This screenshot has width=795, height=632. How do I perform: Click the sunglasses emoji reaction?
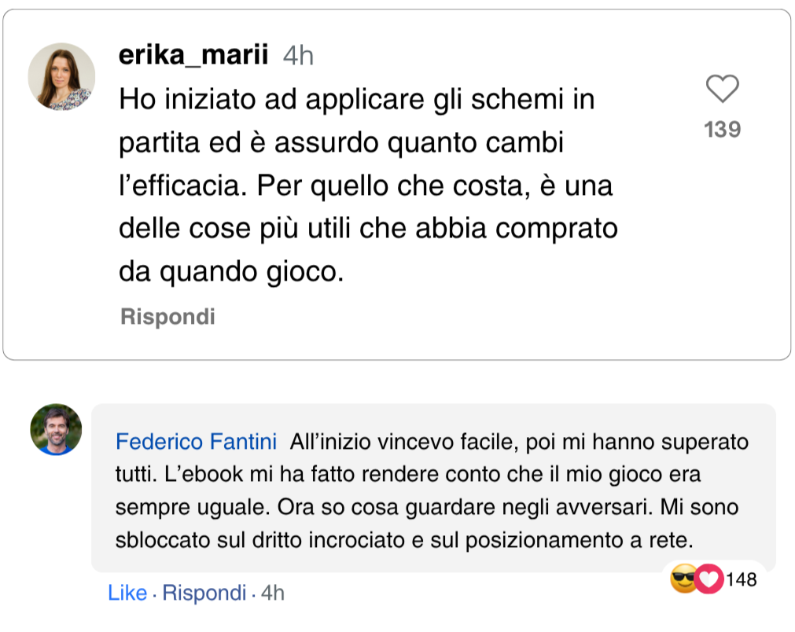point(683,580)
